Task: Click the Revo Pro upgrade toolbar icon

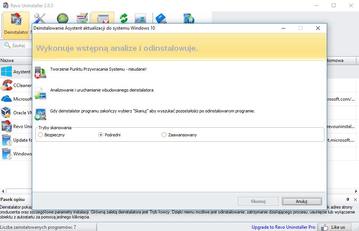Action: [x=189, y=18]
